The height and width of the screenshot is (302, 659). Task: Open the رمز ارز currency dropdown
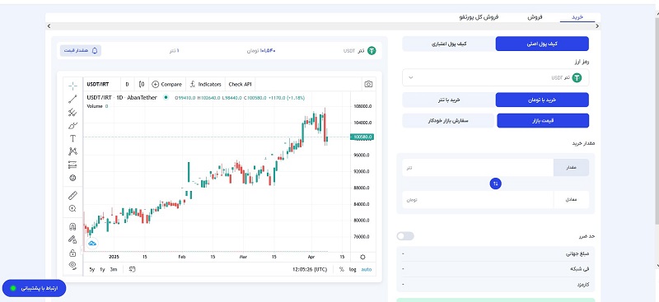coord(496,77)
